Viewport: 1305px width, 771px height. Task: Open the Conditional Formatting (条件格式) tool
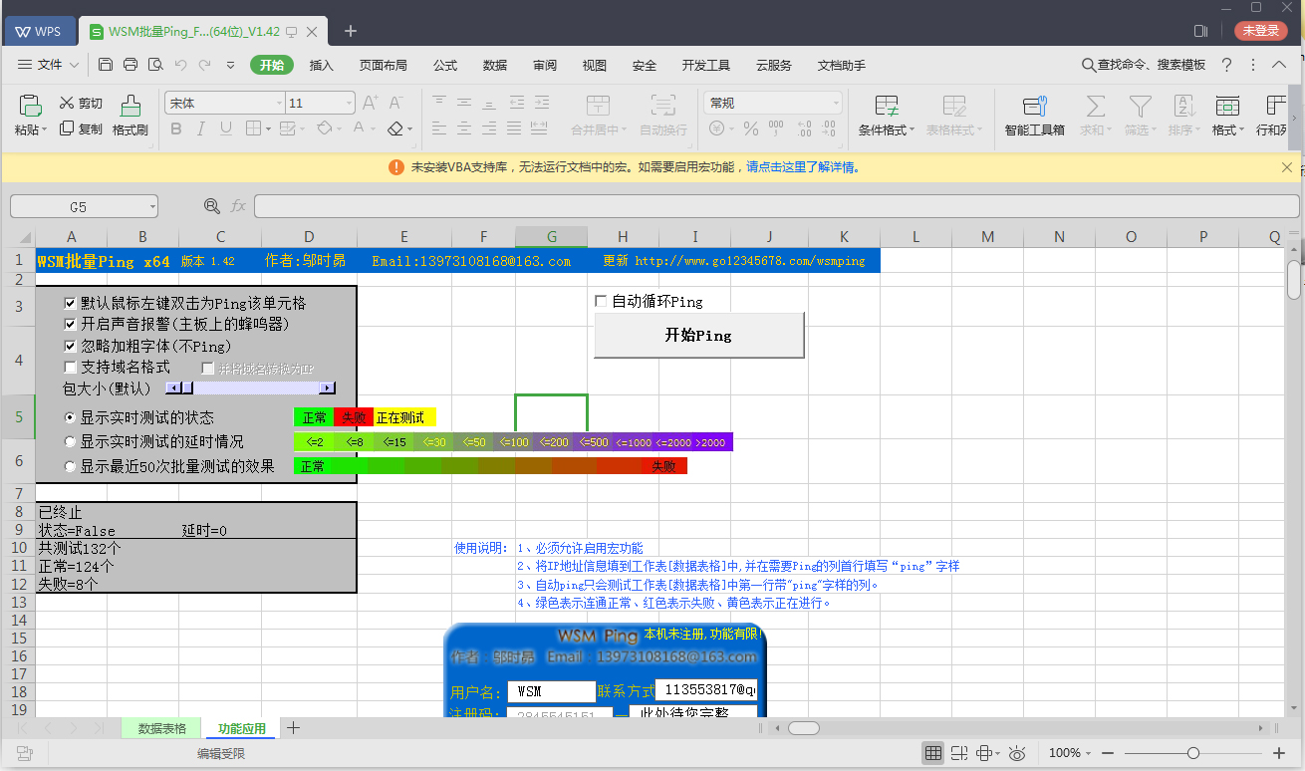tap(886, 106)
